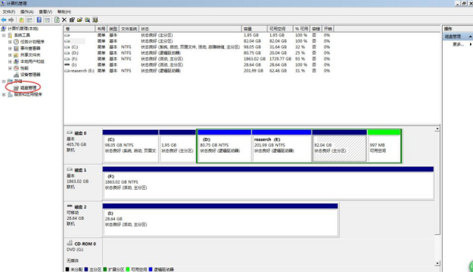This screenshot has height=272, width=473.
Task: Select reasearch (E:) 201.99 GB partition block
Action: 282,147
